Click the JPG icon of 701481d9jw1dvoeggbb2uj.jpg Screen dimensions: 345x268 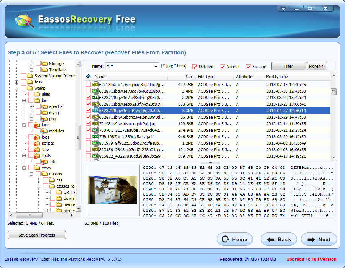coord(95,124)
